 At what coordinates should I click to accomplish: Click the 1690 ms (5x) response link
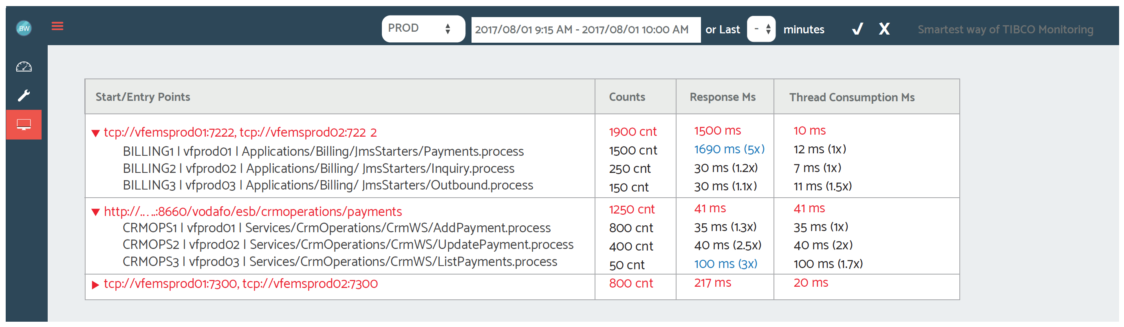click(729, 149)
